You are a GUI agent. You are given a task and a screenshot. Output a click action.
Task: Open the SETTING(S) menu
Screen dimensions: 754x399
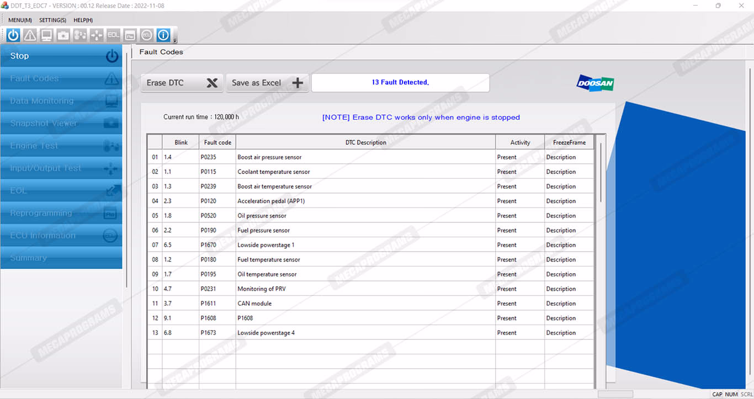click(52, 20)
